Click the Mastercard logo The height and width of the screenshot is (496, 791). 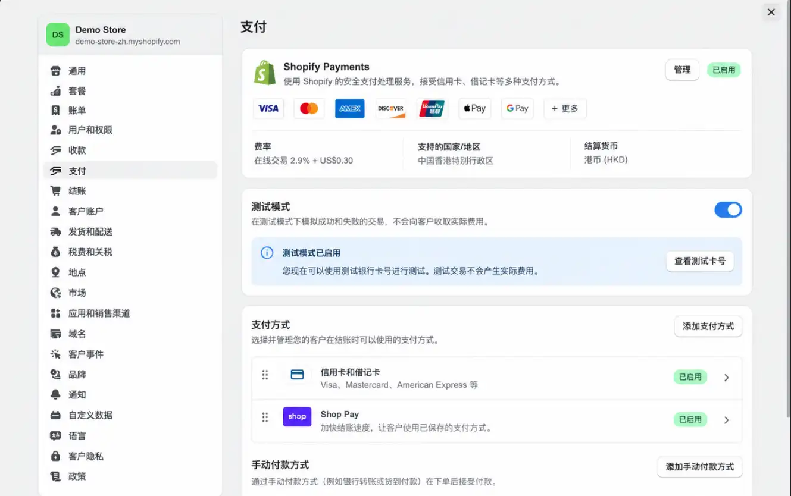(x=309, y=108)
